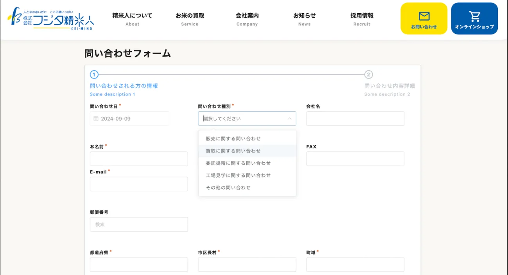
Task: Collapse the 問い合わせ種別 dropdown arrow
Action: [289, 119]
